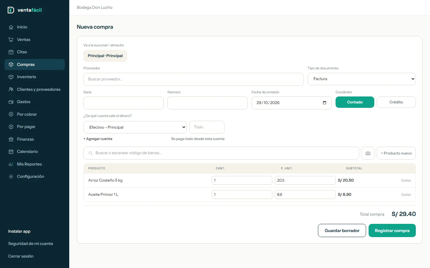The width and height of the screenshot is (430, 268).
Task: Click the search magnifier icon in product search
Action: click(91, 153)
